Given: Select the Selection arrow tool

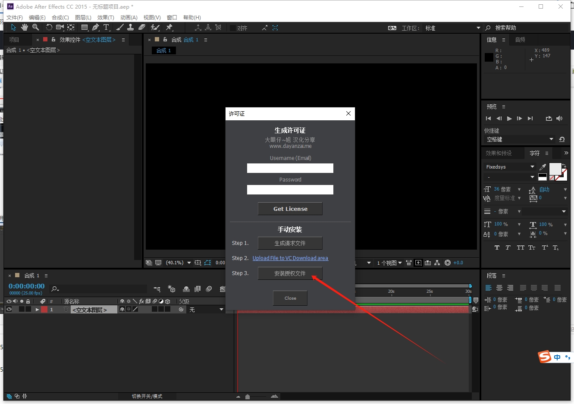Looking at the screenshot, I should click(13, 28).
